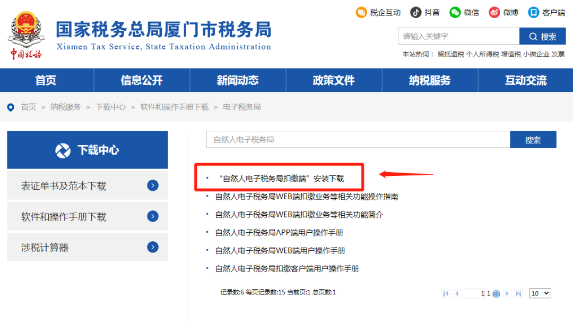The height and width of the screenshot is (321, 573).
Task: Go to first page of results
Action: point(446,293)
